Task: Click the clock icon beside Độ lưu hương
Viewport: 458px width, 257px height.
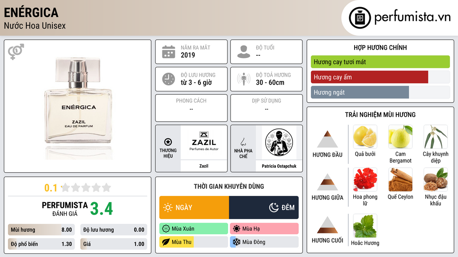Action: (x=169, y=79)
